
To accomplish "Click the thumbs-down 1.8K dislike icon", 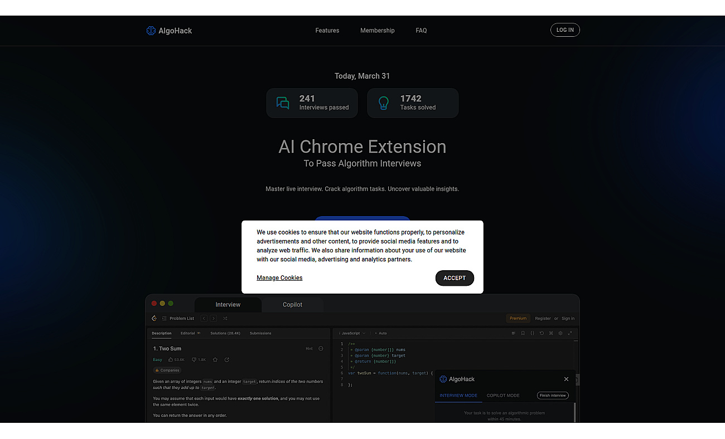I will click(x=194, y=360).
